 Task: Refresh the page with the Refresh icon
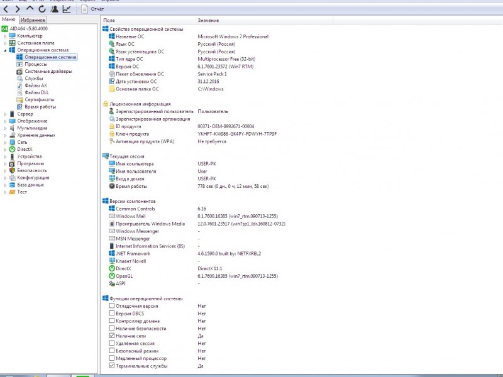click(x=42, y=9)
